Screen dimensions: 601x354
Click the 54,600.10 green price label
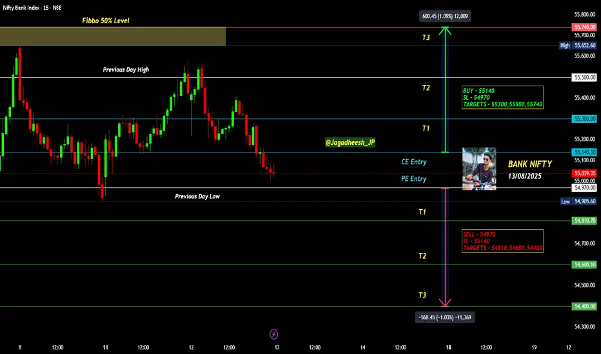(584, 265)
